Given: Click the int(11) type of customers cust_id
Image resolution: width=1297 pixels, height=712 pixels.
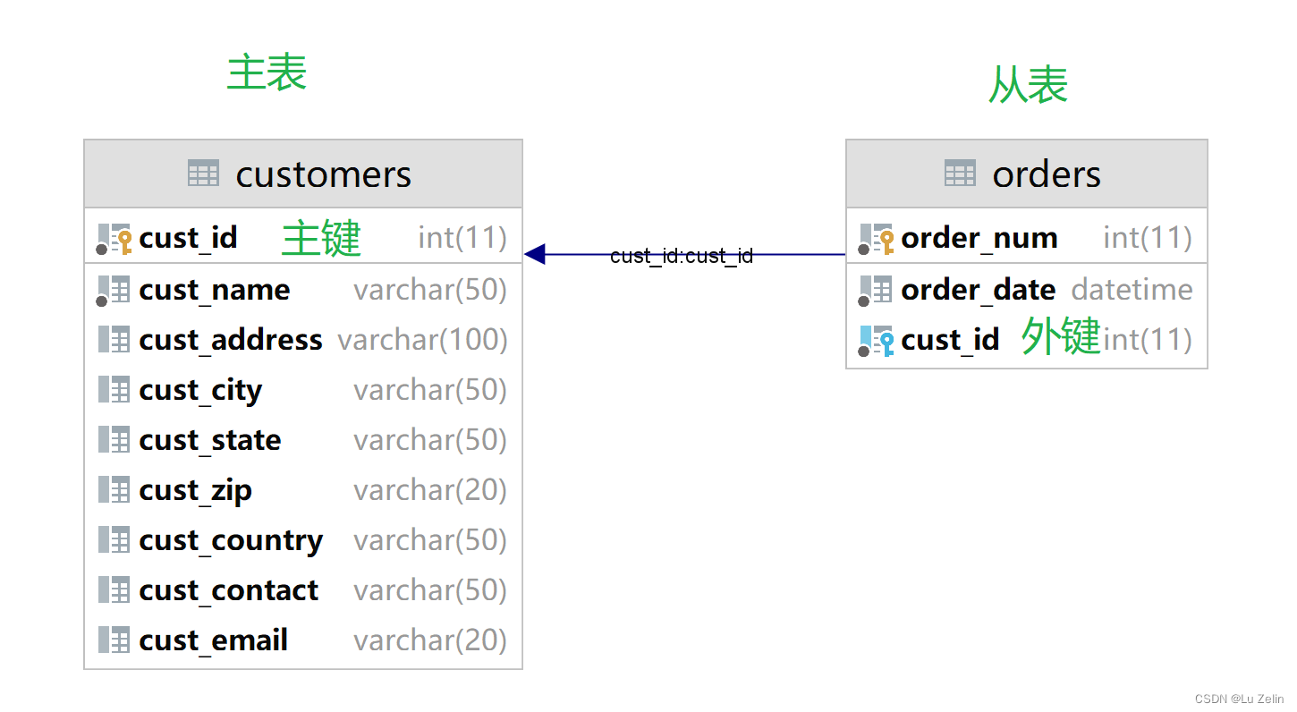Looking at the screenshot, I should point(462,238).
